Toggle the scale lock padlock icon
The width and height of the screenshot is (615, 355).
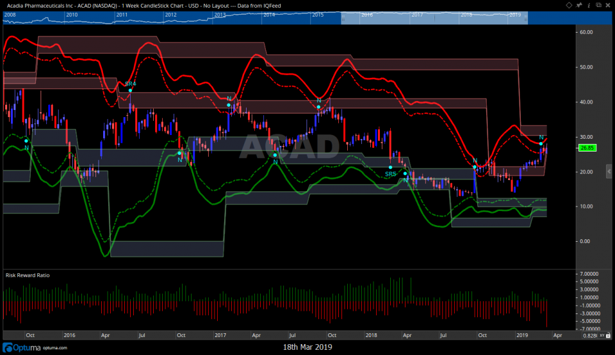pyautogui.click(x=609, y=335)
